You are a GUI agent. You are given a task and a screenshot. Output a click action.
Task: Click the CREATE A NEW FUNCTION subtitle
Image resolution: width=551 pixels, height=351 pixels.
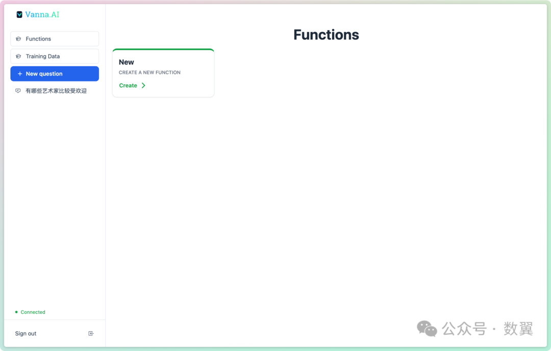(149, 72)
